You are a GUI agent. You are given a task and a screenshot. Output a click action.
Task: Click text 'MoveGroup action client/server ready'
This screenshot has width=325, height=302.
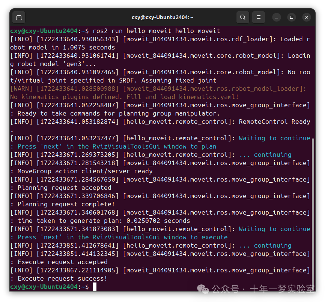(x=85, y=171)
